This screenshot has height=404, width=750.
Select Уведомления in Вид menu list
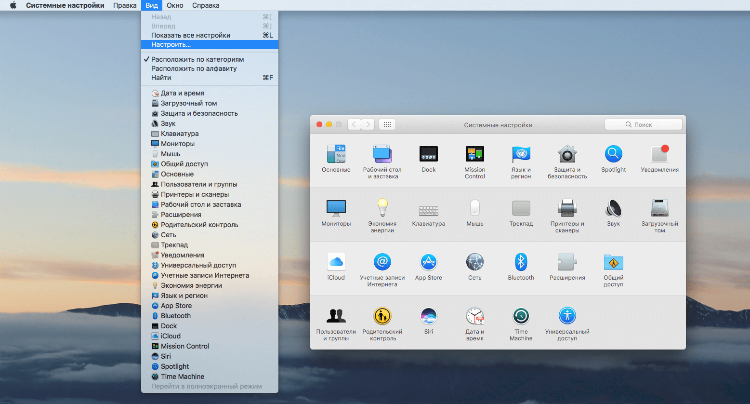[210, 255]
